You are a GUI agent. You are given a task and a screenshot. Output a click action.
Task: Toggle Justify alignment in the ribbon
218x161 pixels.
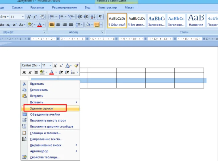point(71,25)
